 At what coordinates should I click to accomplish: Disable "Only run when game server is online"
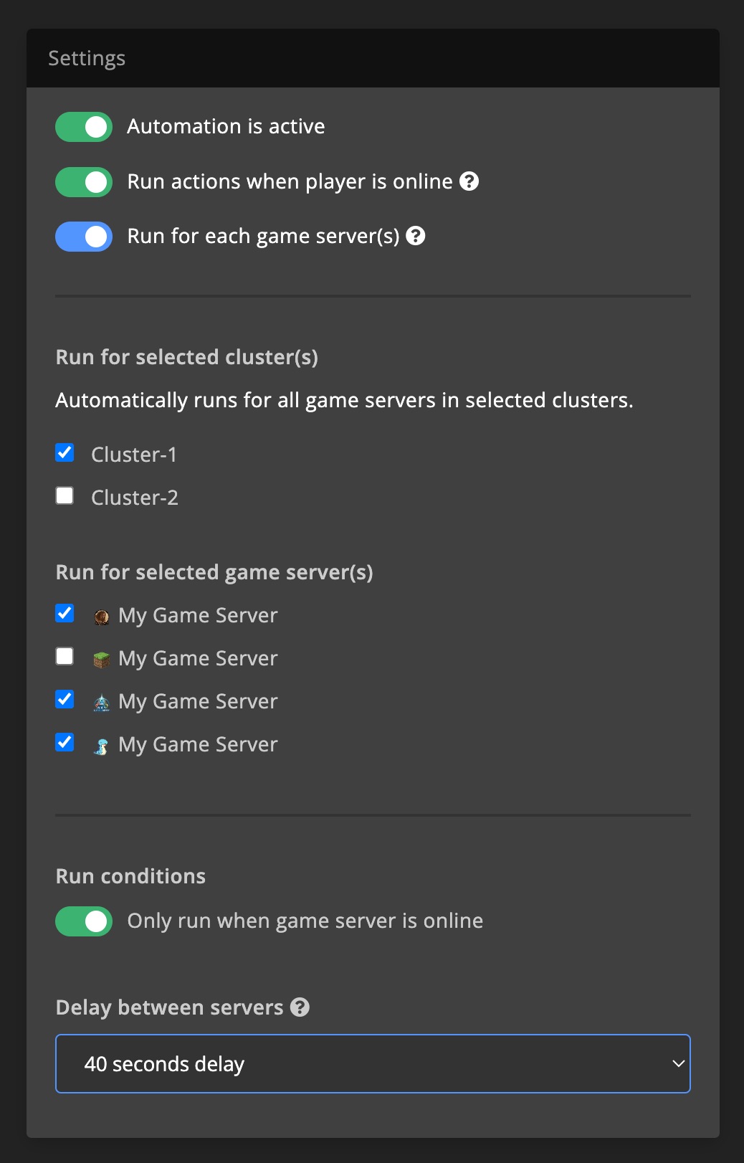coord(83,921)
